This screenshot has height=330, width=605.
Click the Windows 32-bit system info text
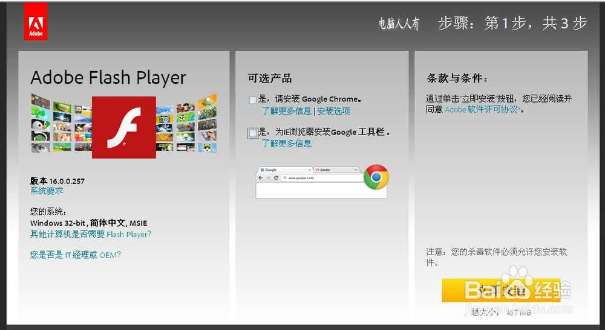pyautogui.click(x=89, y=223)
